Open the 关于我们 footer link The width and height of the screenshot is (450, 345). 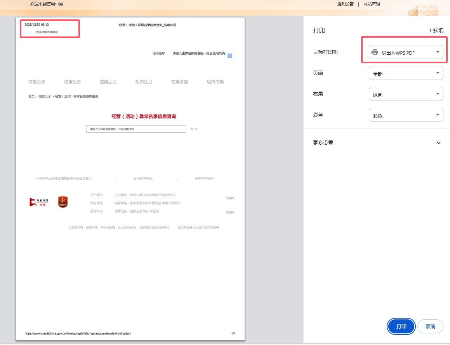[x=96, y=195]
